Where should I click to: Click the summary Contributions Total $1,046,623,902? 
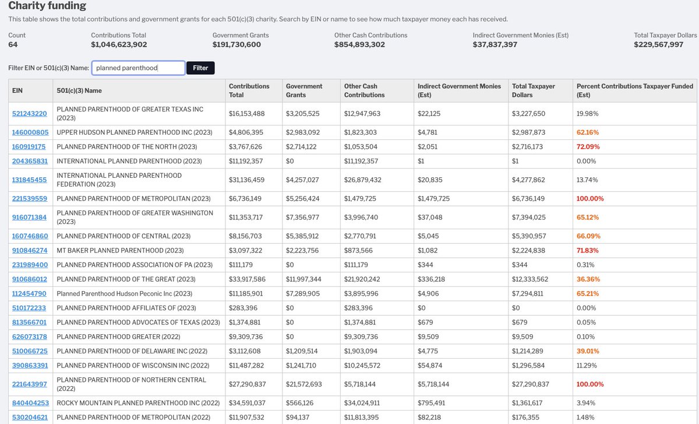119,44
